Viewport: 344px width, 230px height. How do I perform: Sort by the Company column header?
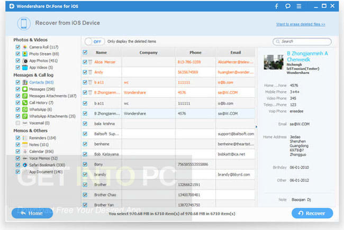click(149, 52)
